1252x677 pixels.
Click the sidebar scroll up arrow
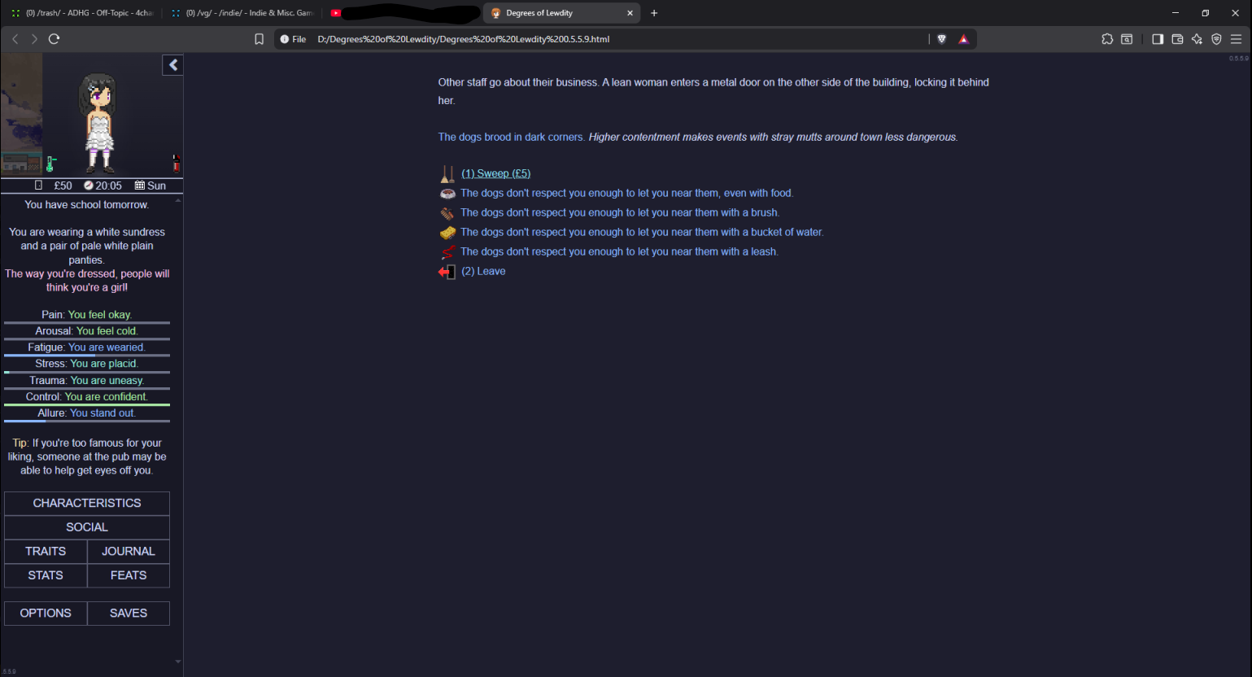coord(178,200)
